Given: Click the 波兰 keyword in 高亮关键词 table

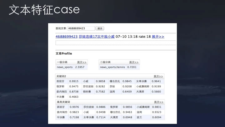Looking at the screenshot, I should tap(139, 117).
